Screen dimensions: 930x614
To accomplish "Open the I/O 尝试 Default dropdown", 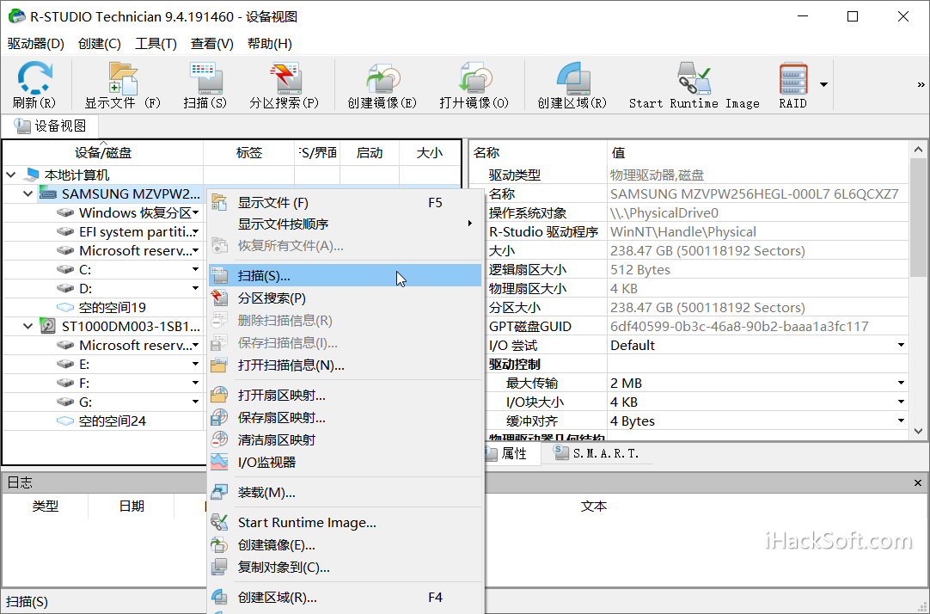I will [901, 345].
